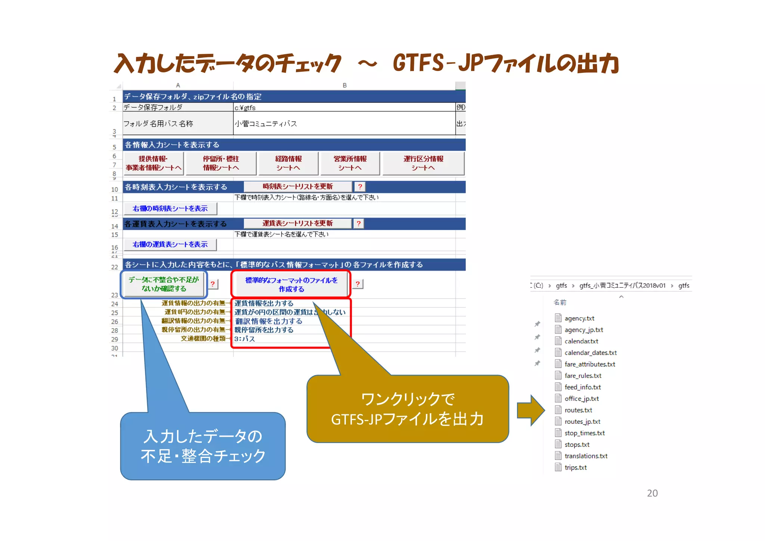Click the file icon of translations.txt
Screen dimensions: 765x541
pyautogui.click(x=558, y=456)
